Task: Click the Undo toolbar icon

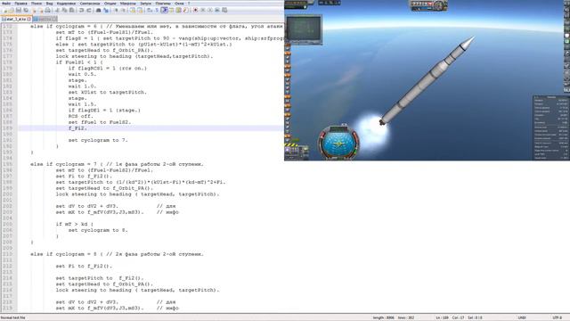Action: coord(81,10)
